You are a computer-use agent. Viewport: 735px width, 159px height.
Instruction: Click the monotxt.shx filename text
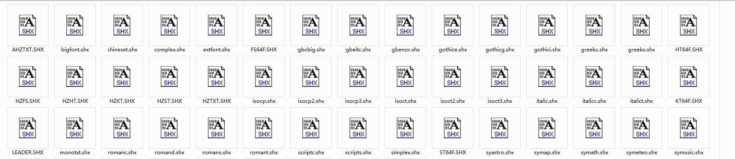point(75,153)
